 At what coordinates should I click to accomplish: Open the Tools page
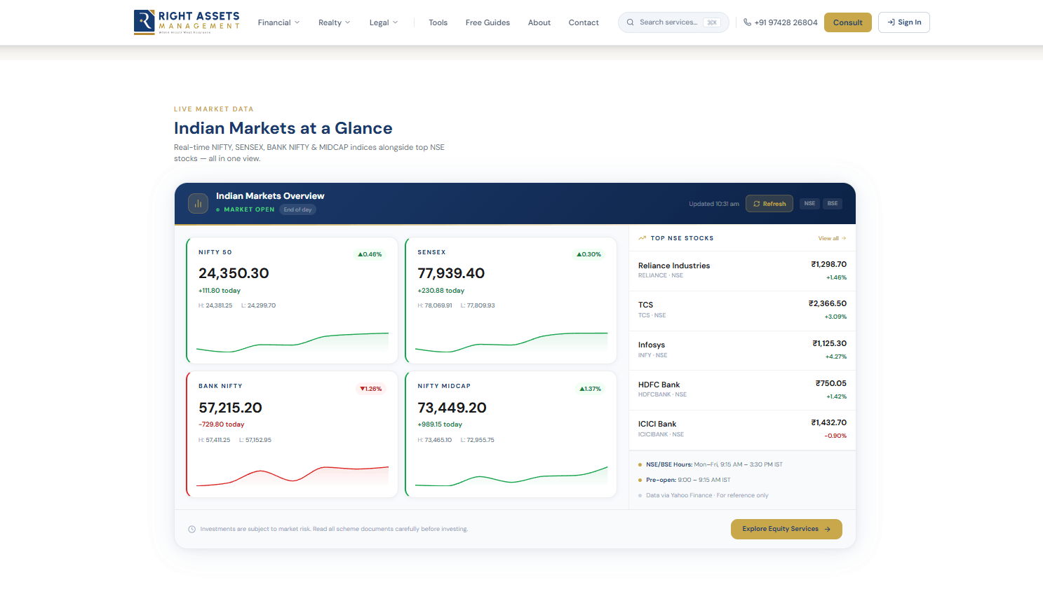438,22
